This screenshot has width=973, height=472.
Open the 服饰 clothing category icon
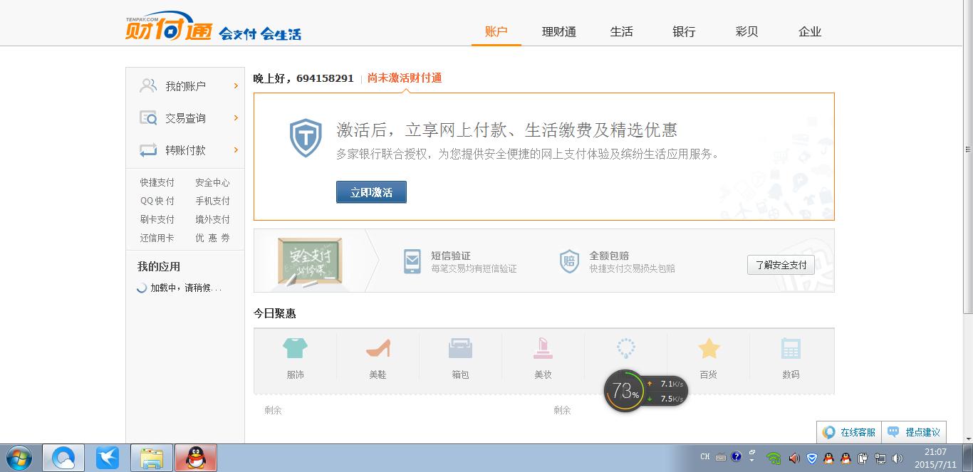(295, 348)
